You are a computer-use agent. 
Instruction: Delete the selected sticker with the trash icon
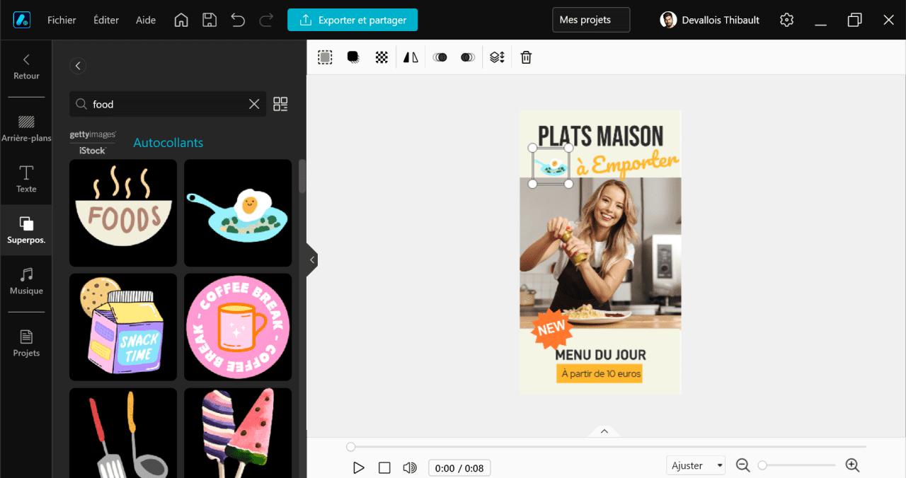(525, 57)
